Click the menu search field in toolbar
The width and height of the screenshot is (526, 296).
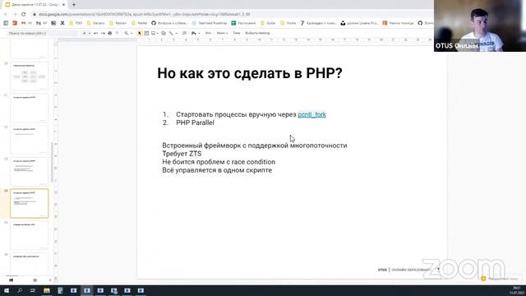(x=42, y=33)
